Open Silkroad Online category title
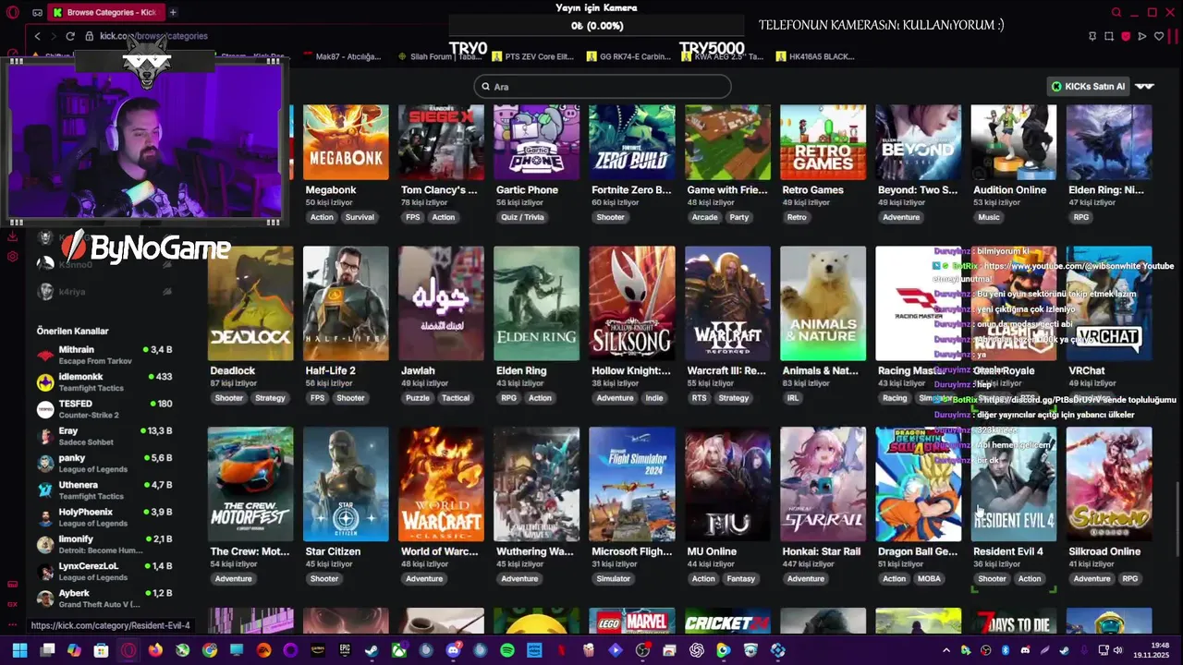The height and width of the screenshot is (665, 1183). (1104, 551)
